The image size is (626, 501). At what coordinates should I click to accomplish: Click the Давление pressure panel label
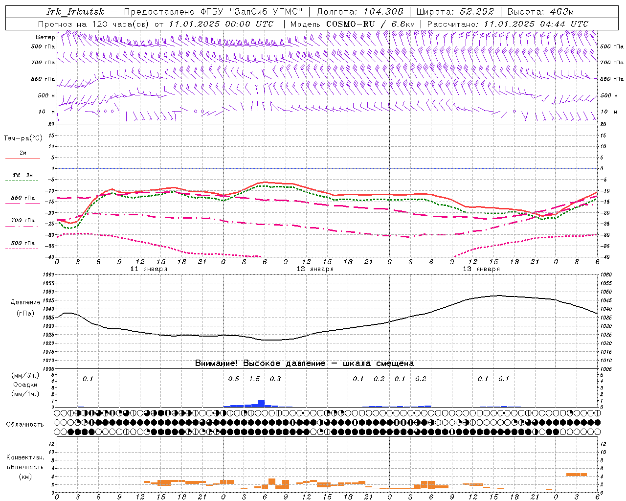(x=25, y=302)
